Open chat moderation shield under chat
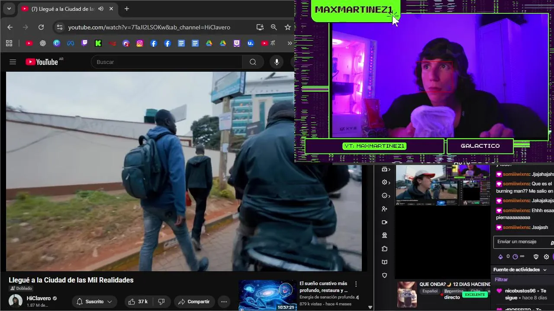The width and height of the screenshot is (554, 311). coord(536,257)
